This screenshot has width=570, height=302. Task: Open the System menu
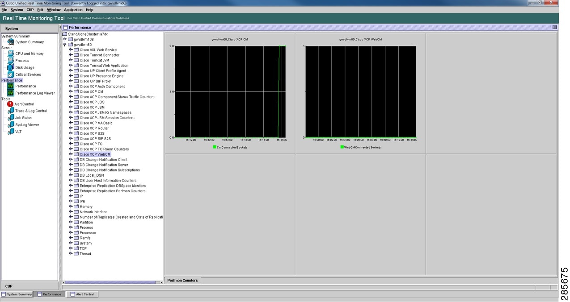point(17,10)
